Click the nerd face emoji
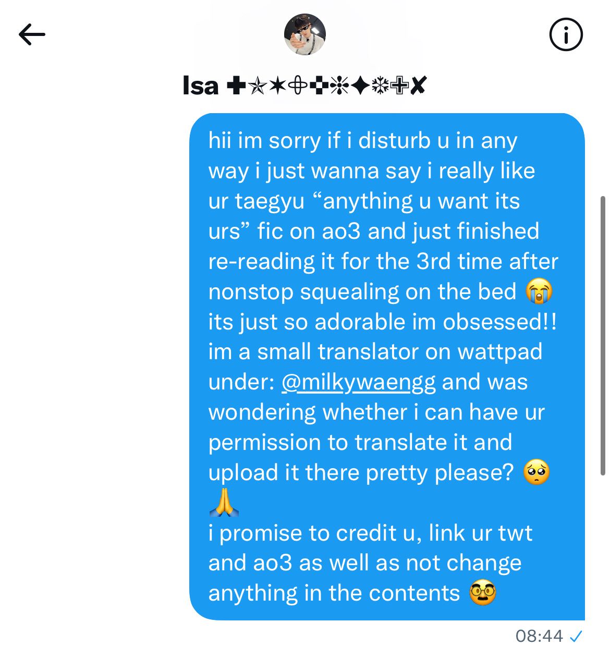 (482, 593)
